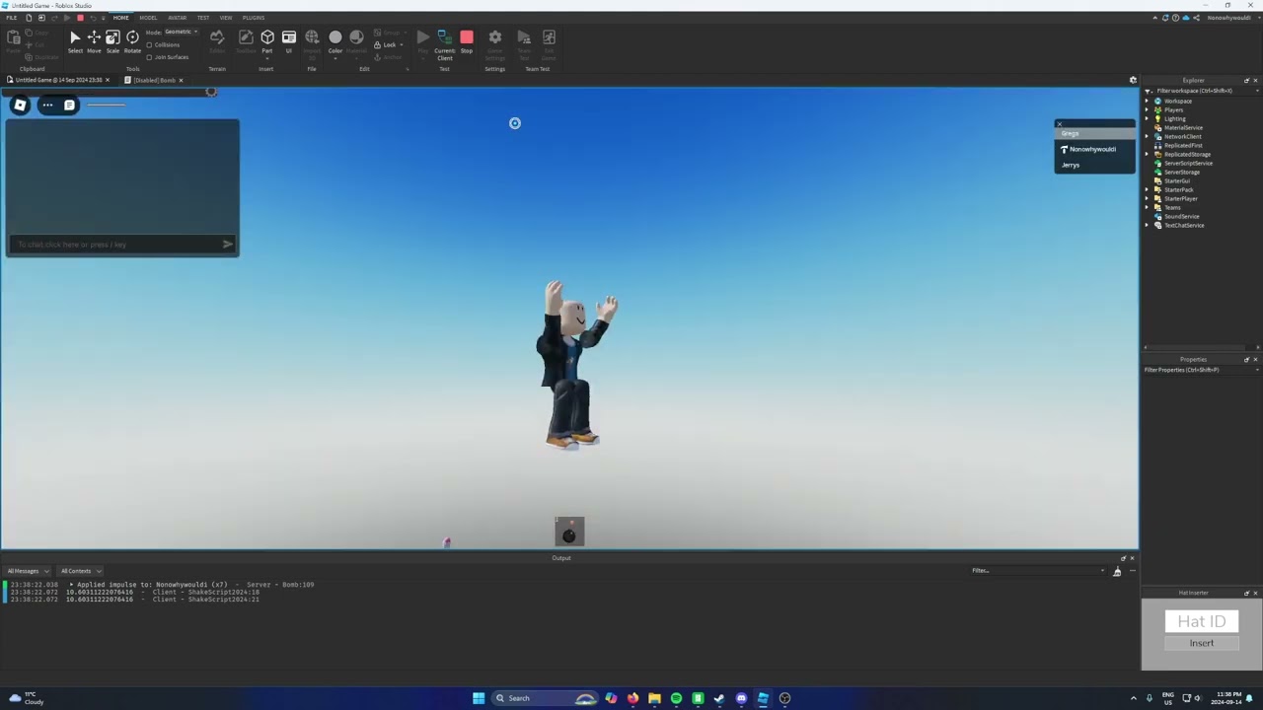The image size is (1263, 710).
Task: Expand the ReplicatedStorage node
Action: point(1148,154)
